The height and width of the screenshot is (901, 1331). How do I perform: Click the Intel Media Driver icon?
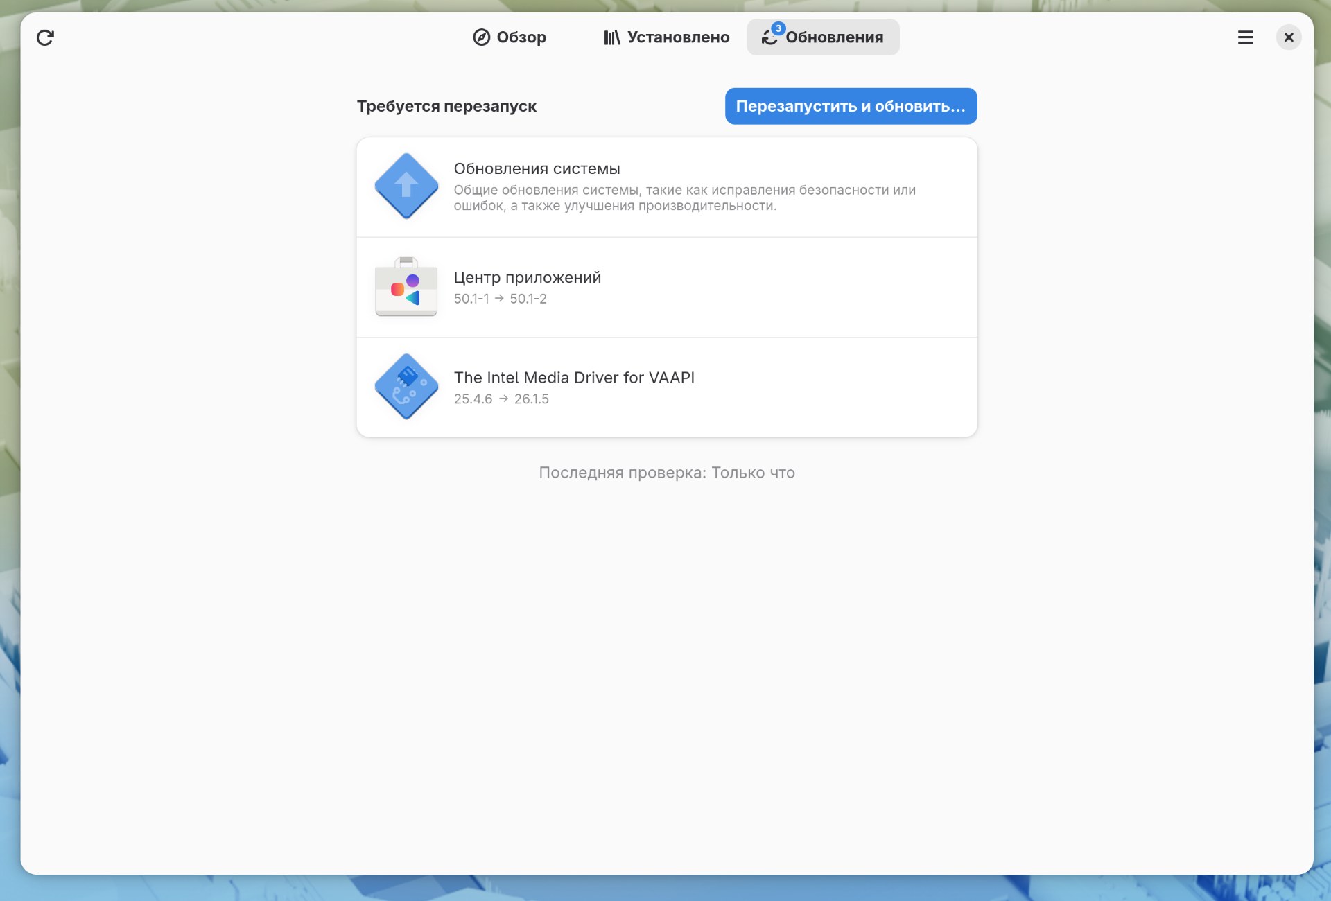406,387
